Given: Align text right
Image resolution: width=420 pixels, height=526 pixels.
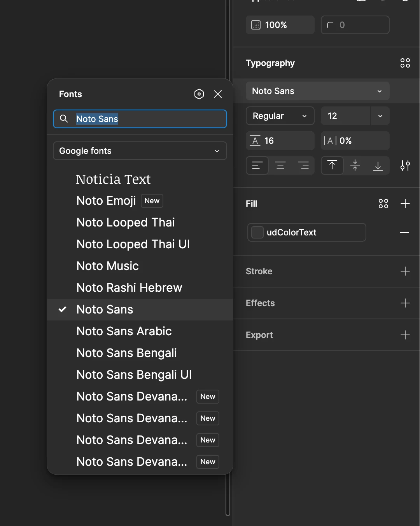Looking at the screenshot, I should (303, 165).
